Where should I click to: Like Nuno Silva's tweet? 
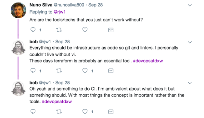tap(85, 30)
